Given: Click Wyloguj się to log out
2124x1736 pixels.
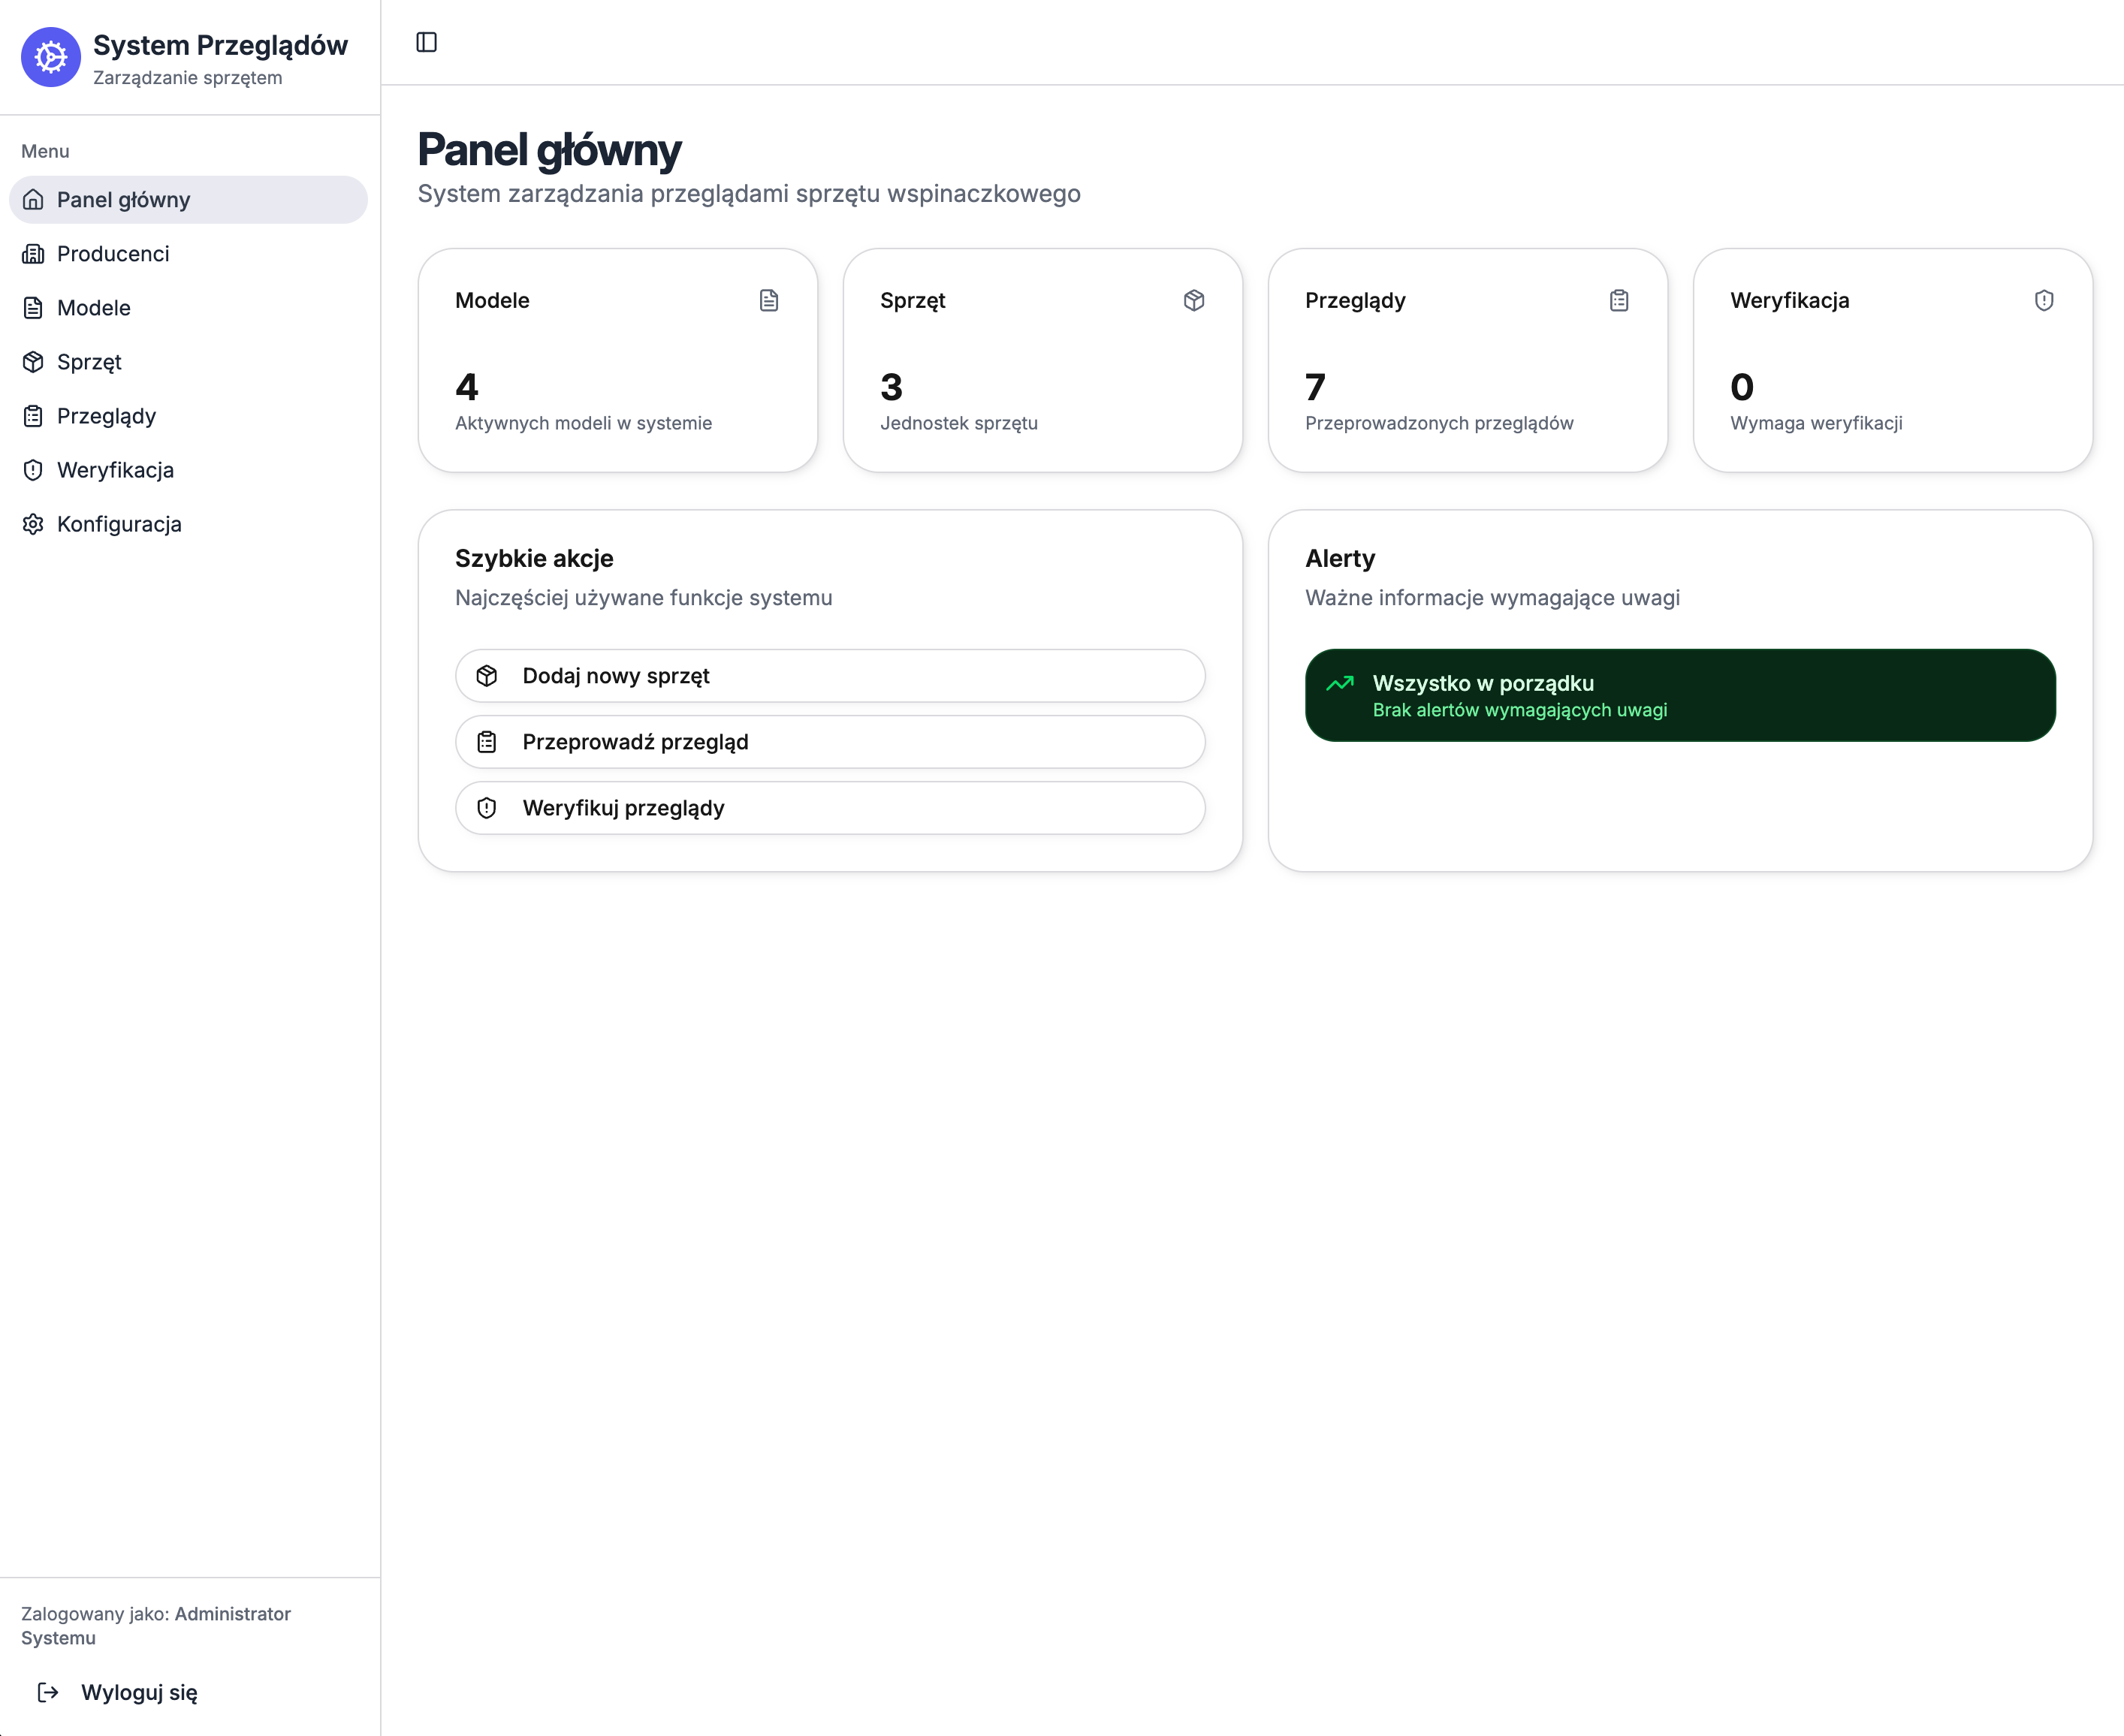Looking at the screenshot, I should coord(139,1692).
